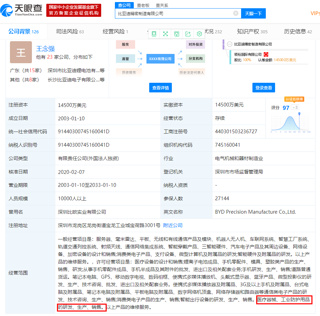Open the 王 avatar tile
320x316 pixels.
click(21, 52)
